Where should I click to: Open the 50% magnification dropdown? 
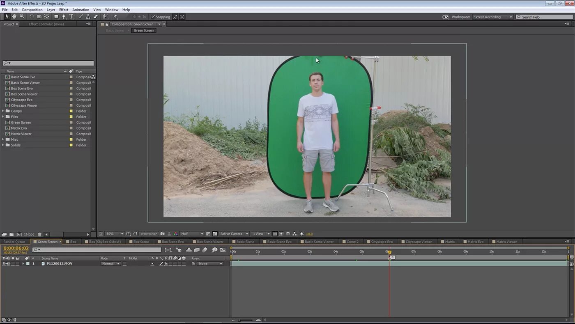click(115, 234)
